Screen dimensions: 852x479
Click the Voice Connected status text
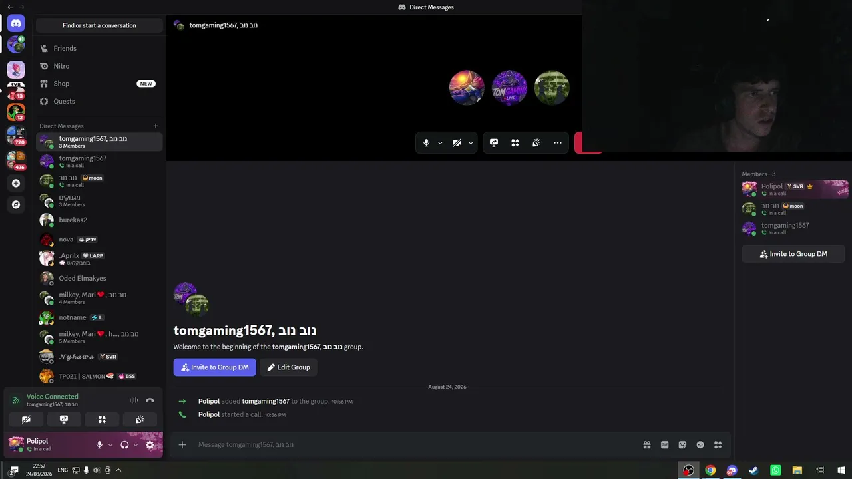[x=53, y=397]
